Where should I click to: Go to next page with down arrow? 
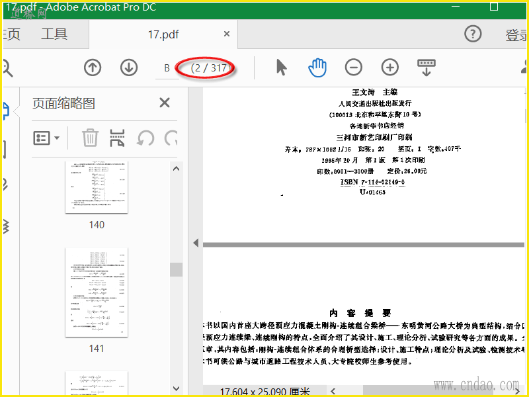[129, 67]
